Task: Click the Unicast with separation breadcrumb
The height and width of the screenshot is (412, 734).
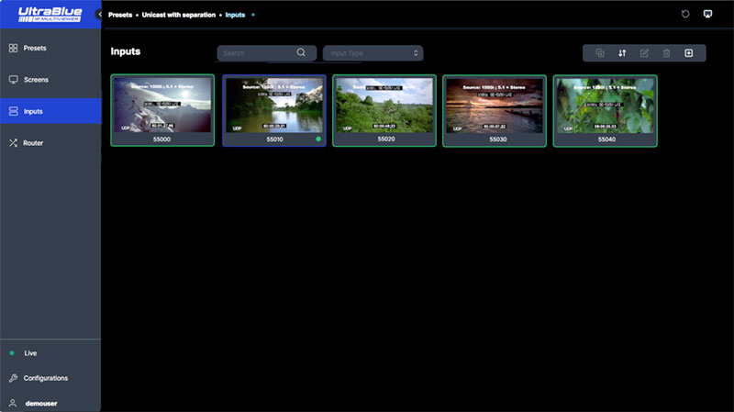Action: [x=178, y=16]
